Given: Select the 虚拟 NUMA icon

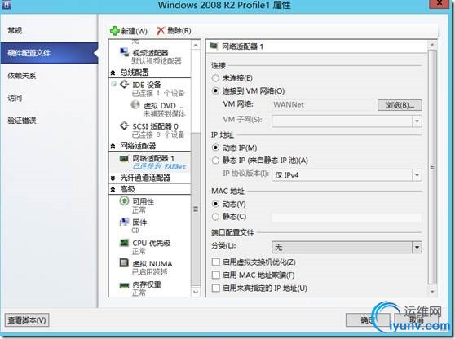Looking at the screenshot, I should (124, 263).
